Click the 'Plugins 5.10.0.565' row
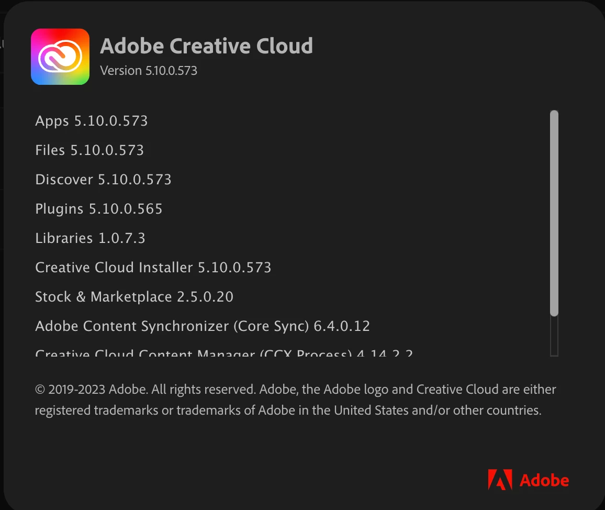Viewport: 605px width, 510px height. [x=99, y=209]
